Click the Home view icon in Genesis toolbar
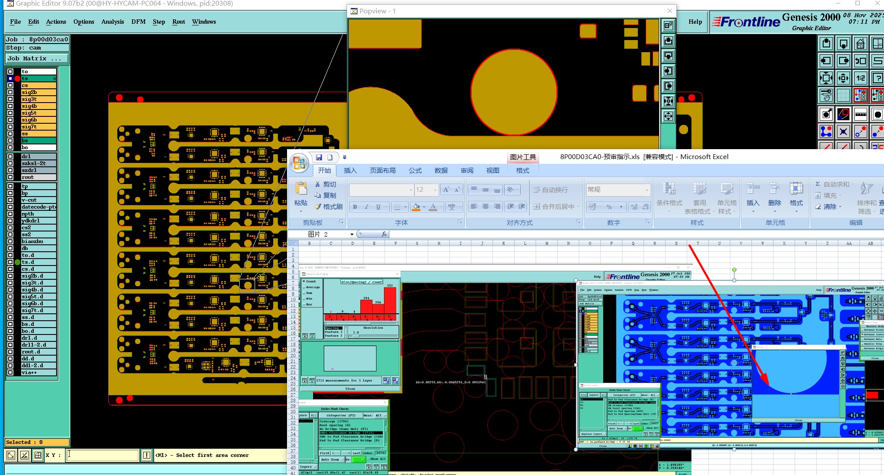 861,44
